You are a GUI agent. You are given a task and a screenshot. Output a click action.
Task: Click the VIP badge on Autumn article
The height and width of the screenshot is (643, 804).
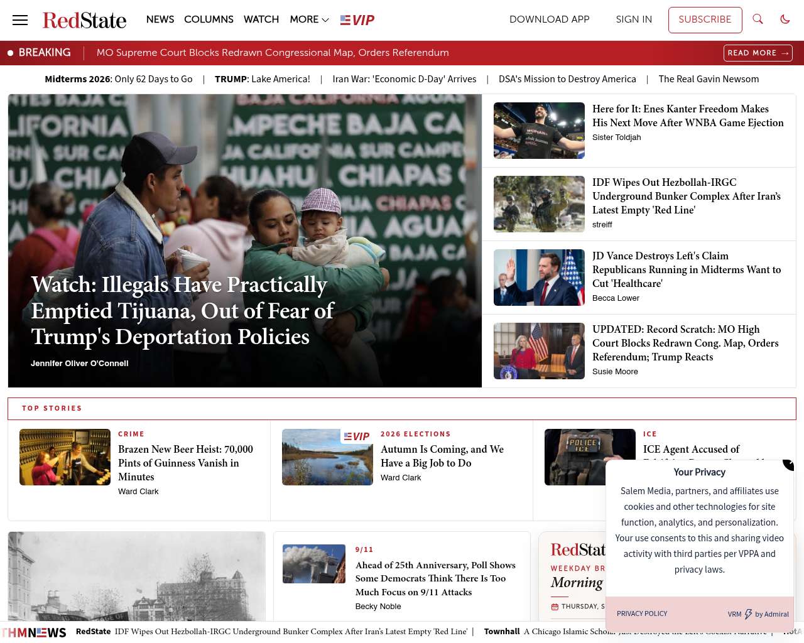point(357,436)
